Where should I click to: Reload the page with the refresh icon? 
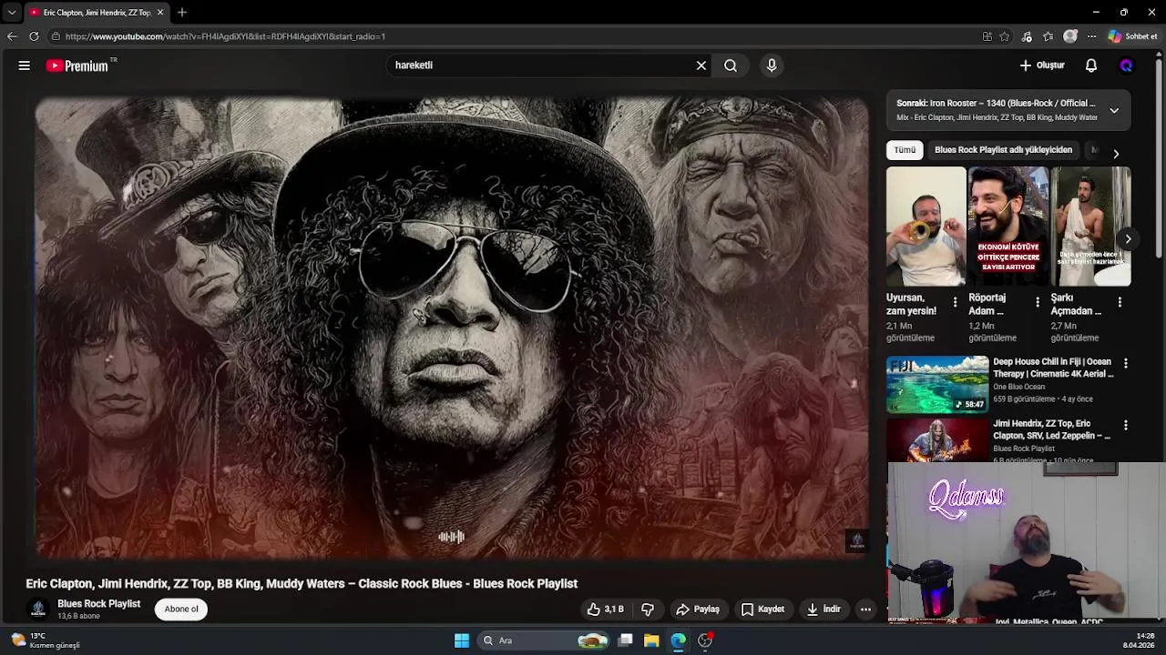point(34,36)
